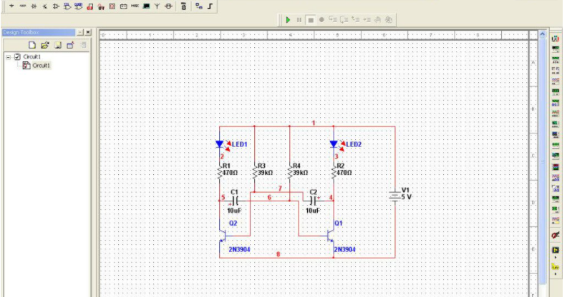567x297 pixels.
Task: Open a file from Design Toolbox
Action: pos(45,45)
